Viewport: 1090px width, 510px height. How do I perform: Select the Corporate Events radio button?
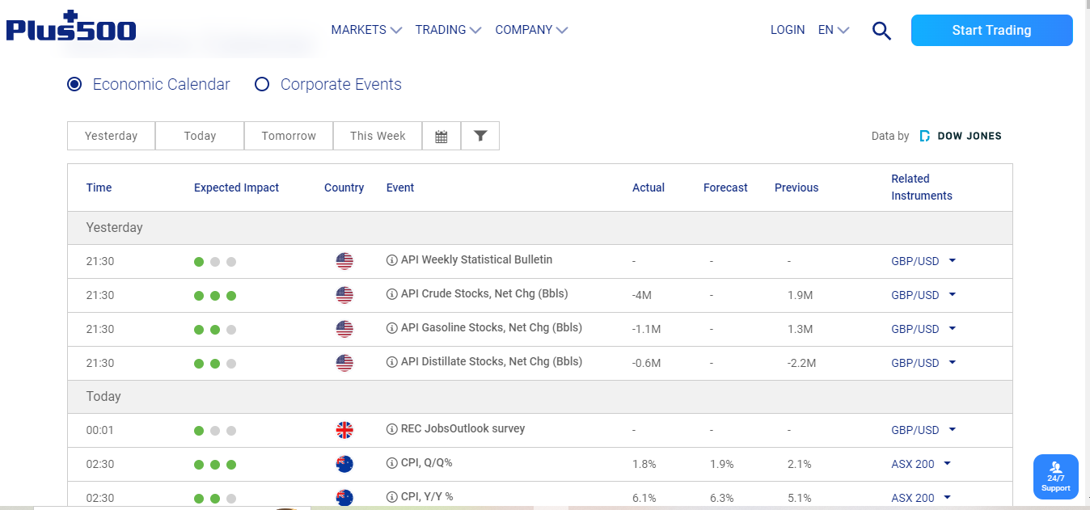point(262,84)
